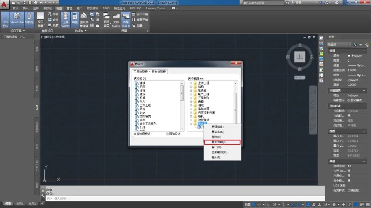Click the 颜色 ByLayer color swatch
The image size is (371, 208).
click(x=349, y=56)
